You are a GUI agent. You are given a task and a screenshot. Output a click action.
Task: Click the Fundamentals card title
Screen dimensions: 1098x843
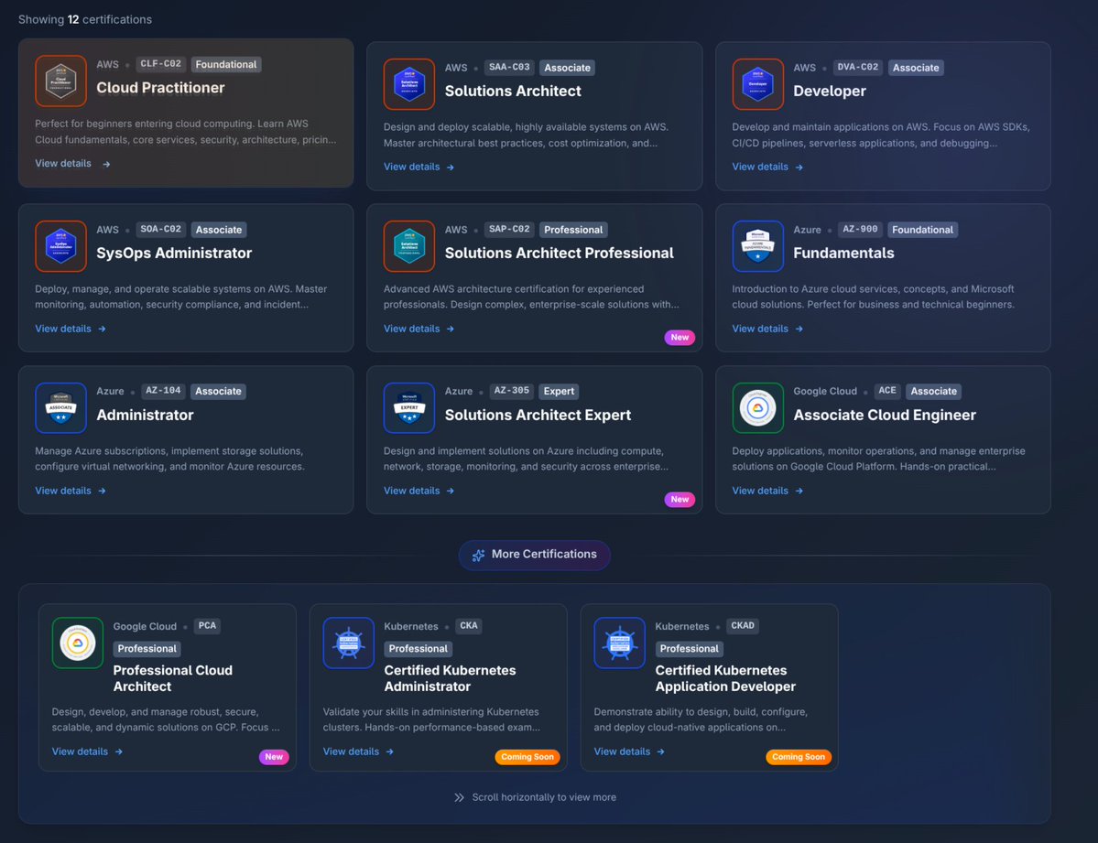[843, 253]
